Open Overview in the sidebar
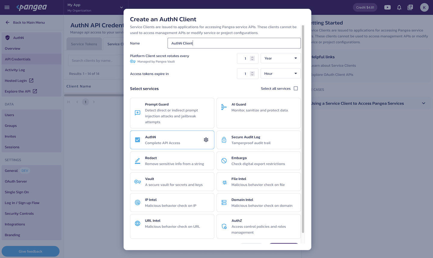The width and height of the screenshot is (433, 258). 31,48
